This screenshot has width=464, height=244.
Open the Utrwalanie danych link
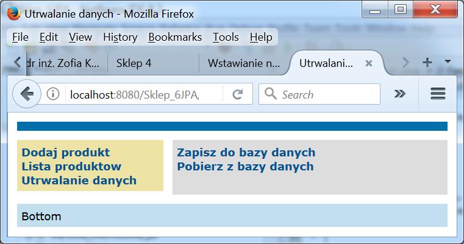[79, 181]
